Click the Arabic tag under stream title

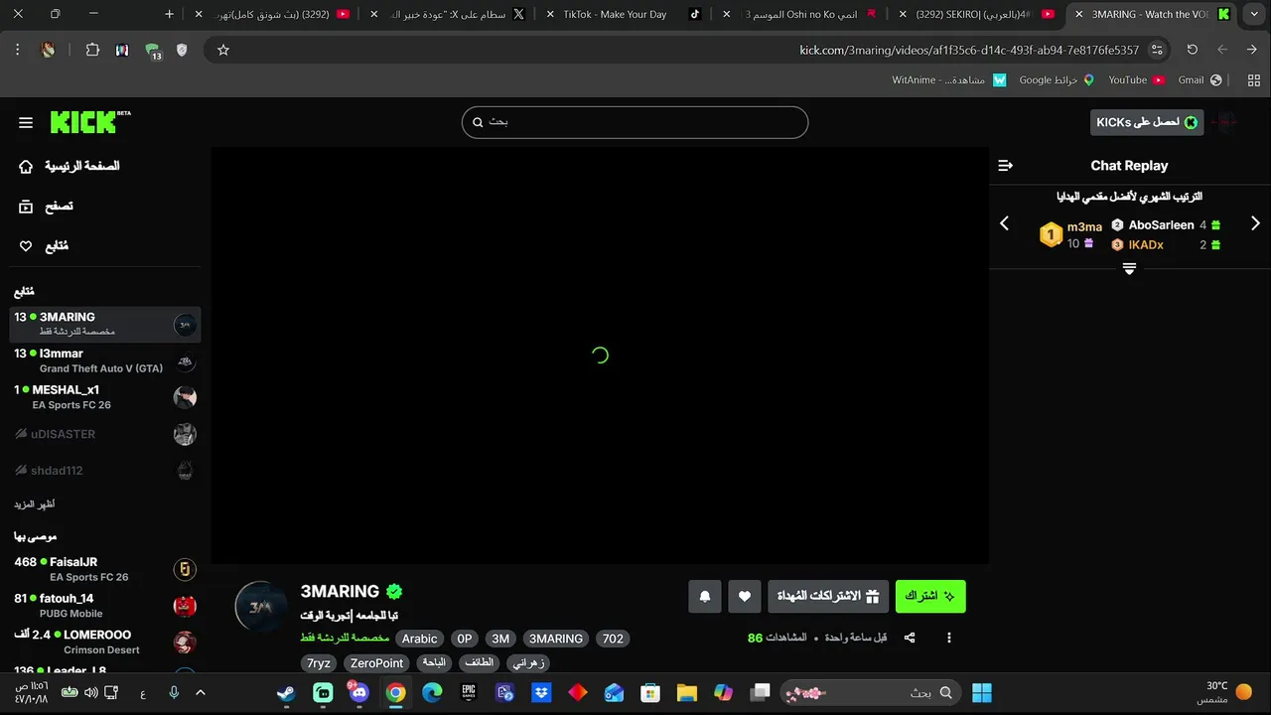click(x=419, y=639)
